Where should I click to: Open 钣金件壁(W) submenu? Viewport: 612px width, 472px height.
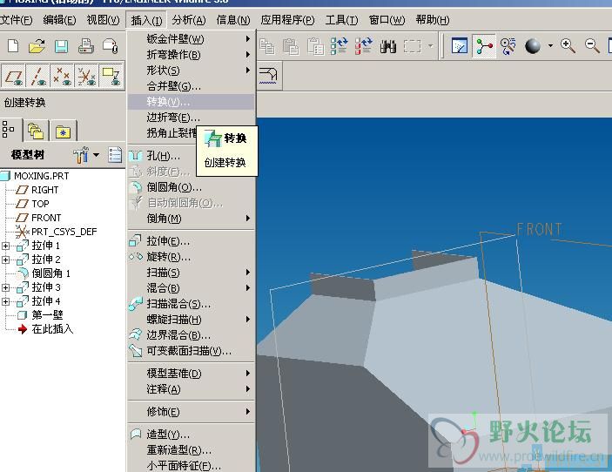point(192,39)
